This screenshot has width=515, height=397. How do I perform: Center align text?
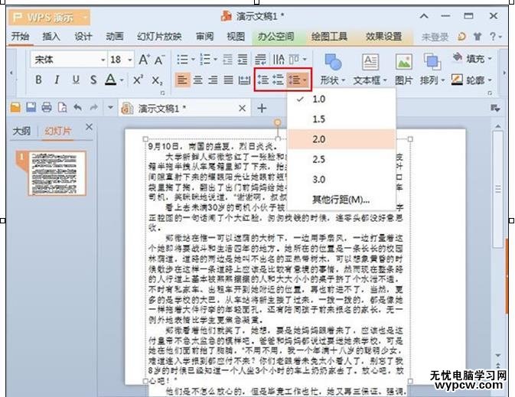tap(198, 80)
